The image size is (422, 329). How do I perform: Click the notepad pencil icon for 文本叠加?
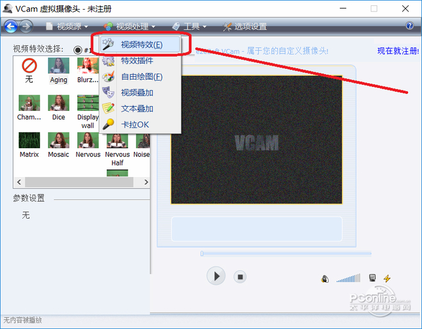108,108
